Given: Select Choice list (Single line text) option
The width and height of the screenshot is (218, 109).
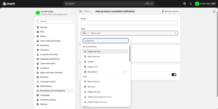Looking at the screenshot, I should coord(105,97).
